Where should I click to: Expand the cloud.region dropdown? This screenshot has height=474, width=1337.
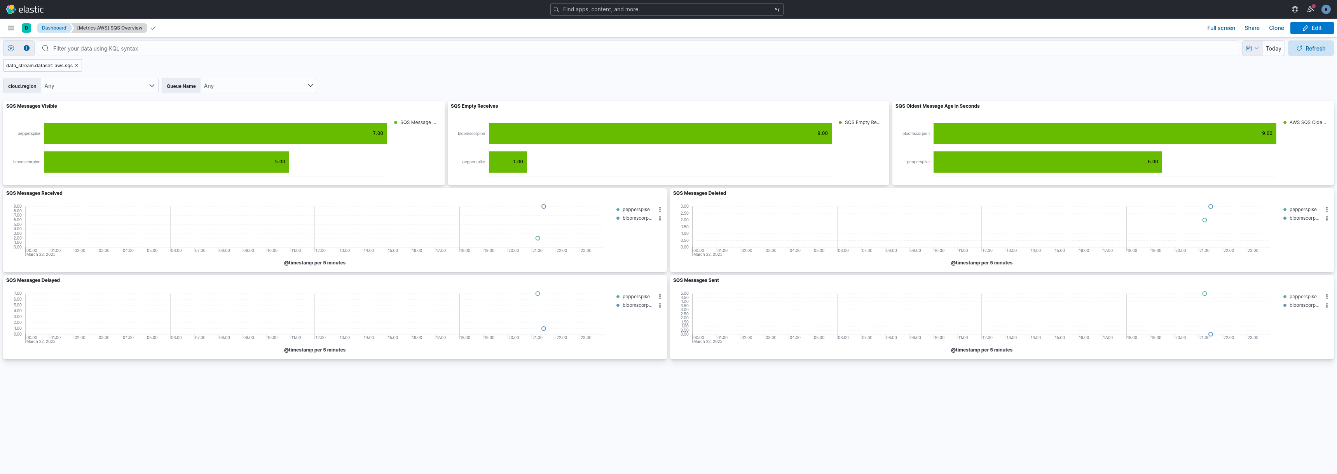tap(99, 86)
